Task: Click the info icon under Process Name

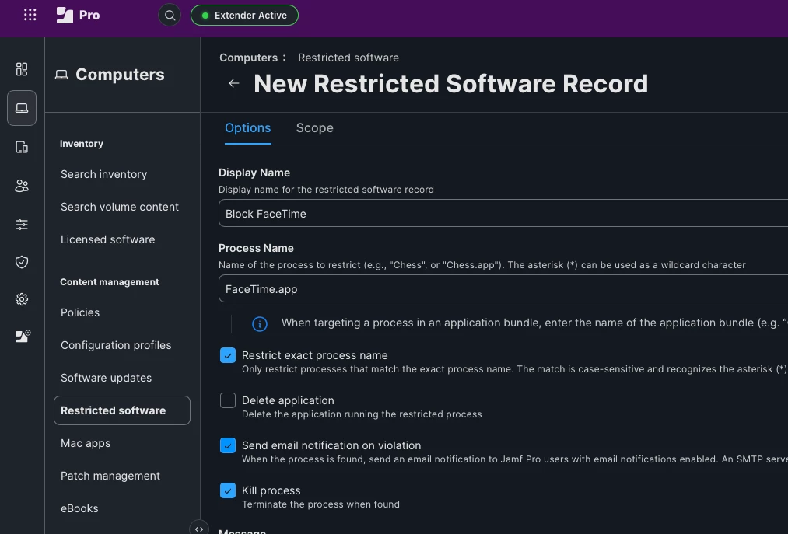Action: [259, 324]
